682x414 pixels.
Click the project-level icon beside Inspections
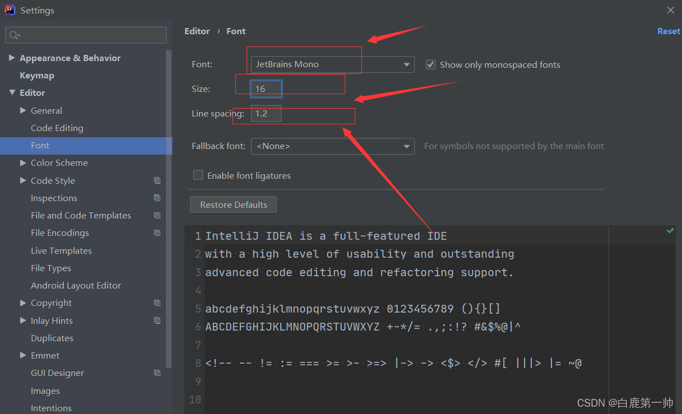pos(157,198)
